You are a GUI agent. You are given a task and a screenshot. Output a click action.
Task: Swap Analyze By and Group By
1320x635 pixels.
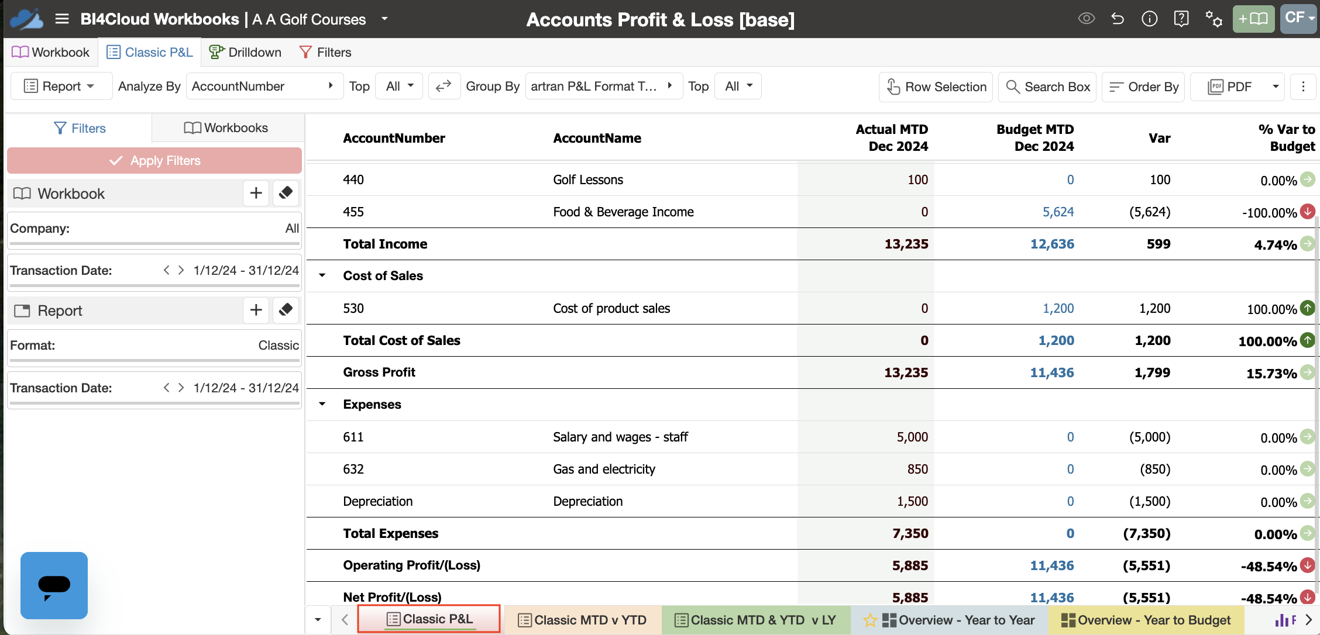pos(444,86)
